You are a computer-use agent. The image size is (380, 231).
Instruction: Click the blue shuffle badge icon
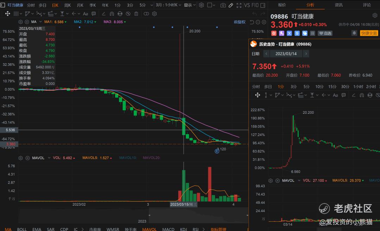pyautogui.click(x=289, y=33)
